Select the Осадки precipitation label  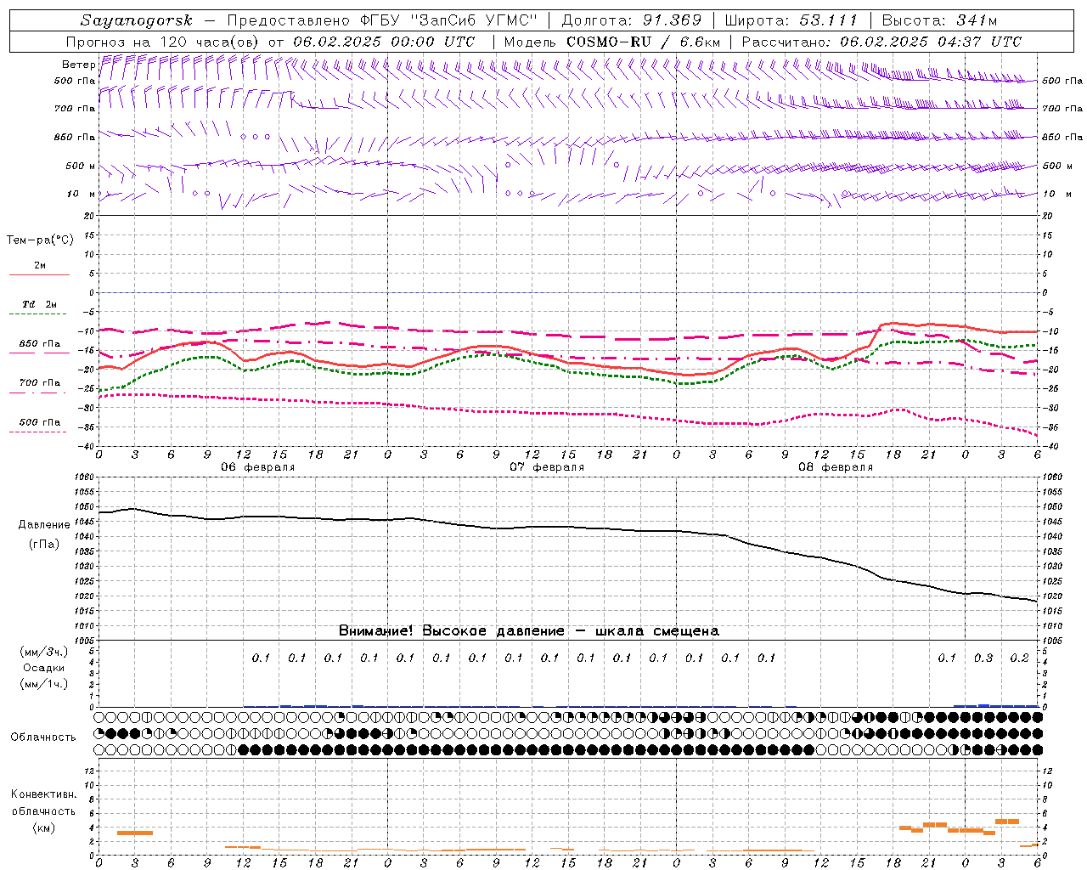coord(44,668)
